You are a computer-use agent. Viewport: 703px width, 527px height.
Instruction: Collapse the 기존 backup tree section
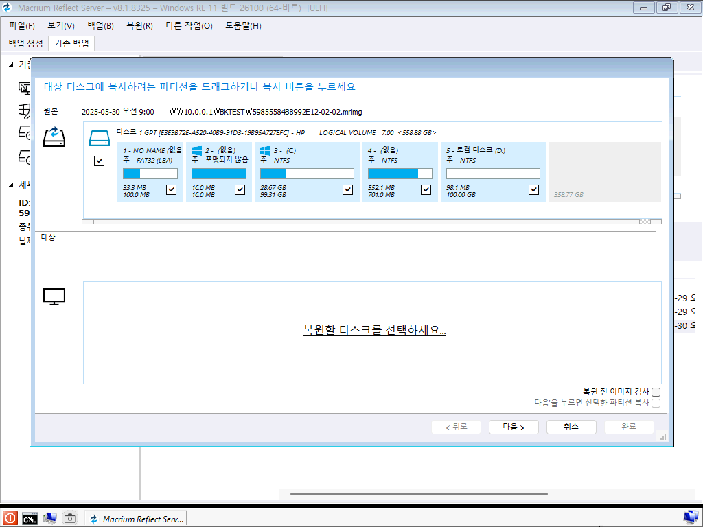coord(11,65)
